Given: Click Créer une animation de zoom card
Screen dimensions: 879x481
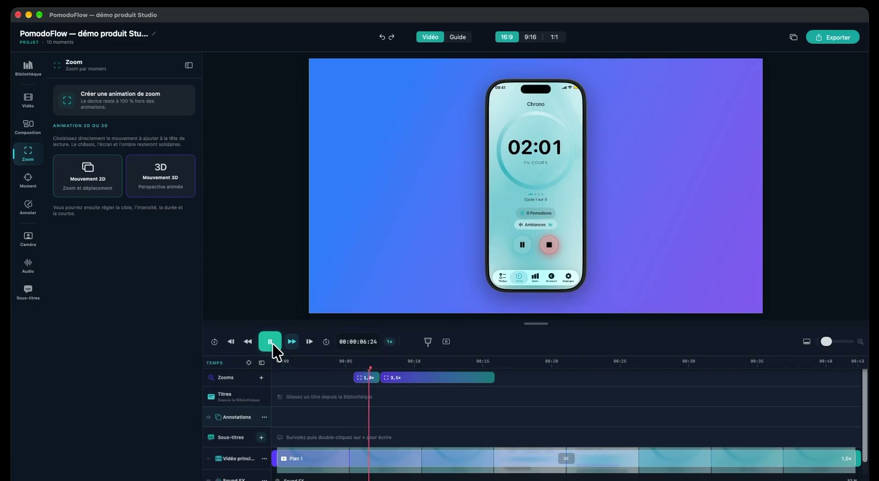Looking at the screenshot, I should 124,100.
